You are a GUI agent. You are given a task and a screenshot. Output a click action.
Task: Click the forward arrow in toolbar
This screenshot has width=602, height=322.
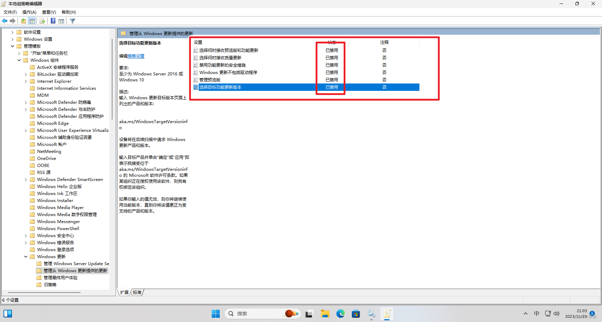13,21
